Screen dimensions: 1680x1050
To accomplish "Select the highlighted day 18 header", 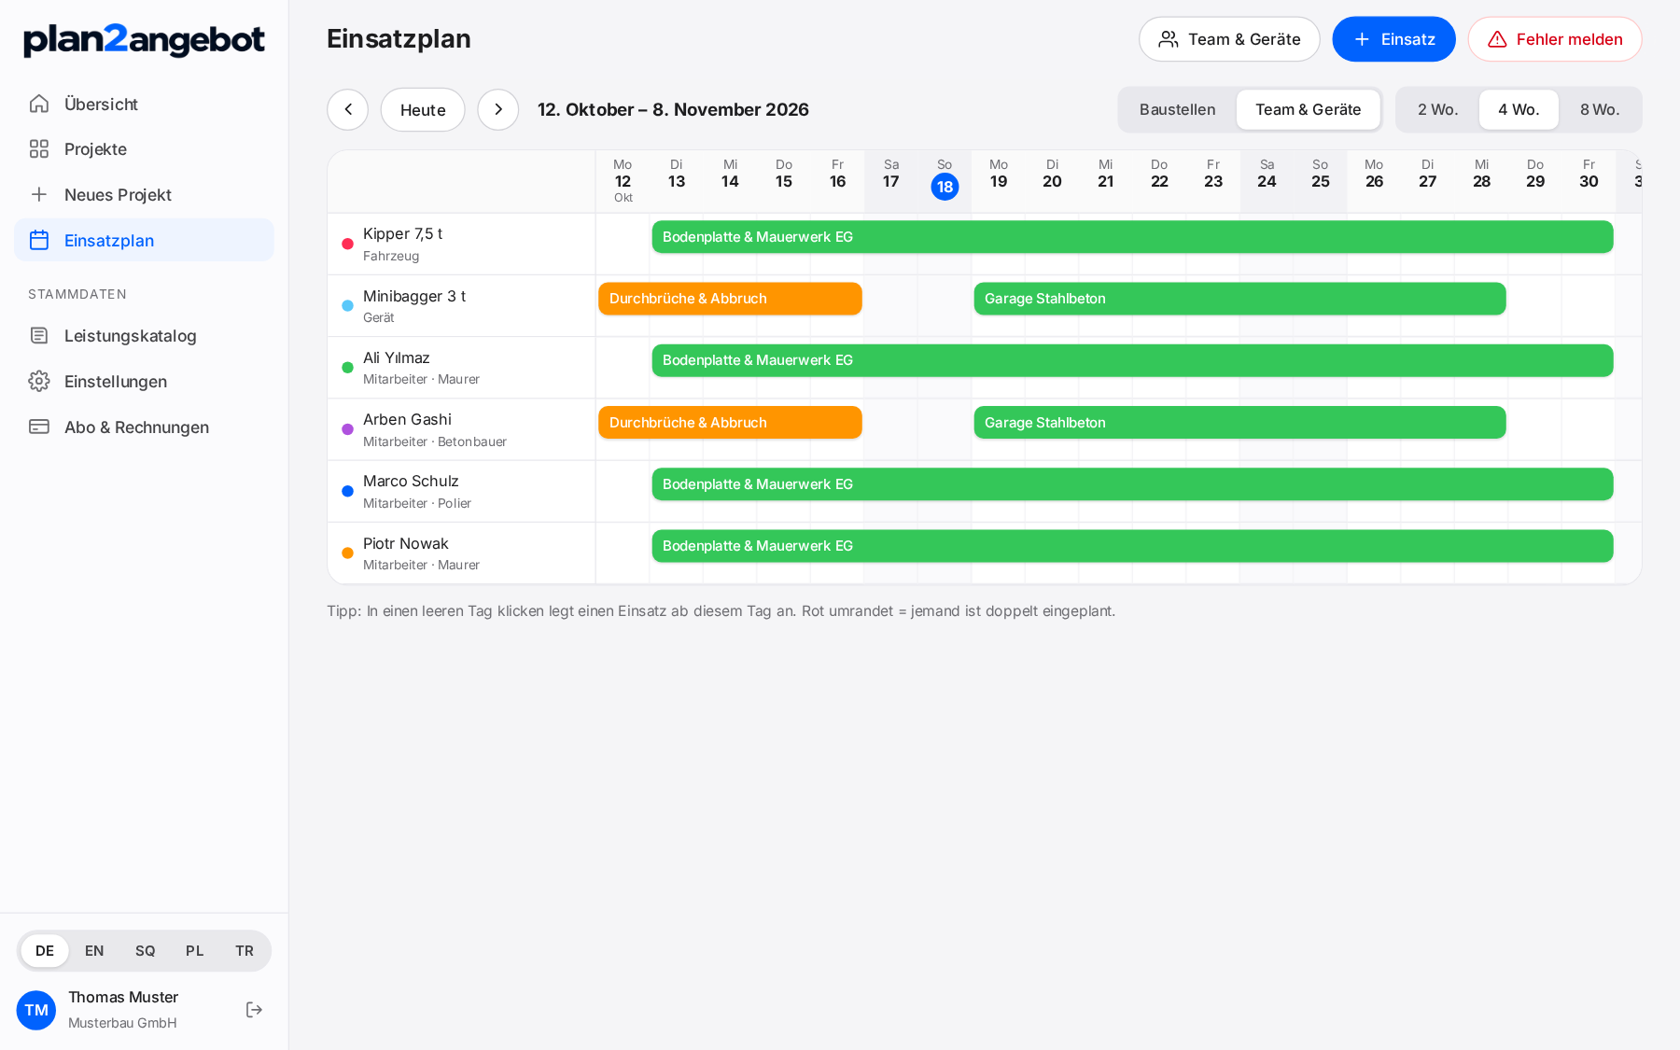I will coord(945,180).
